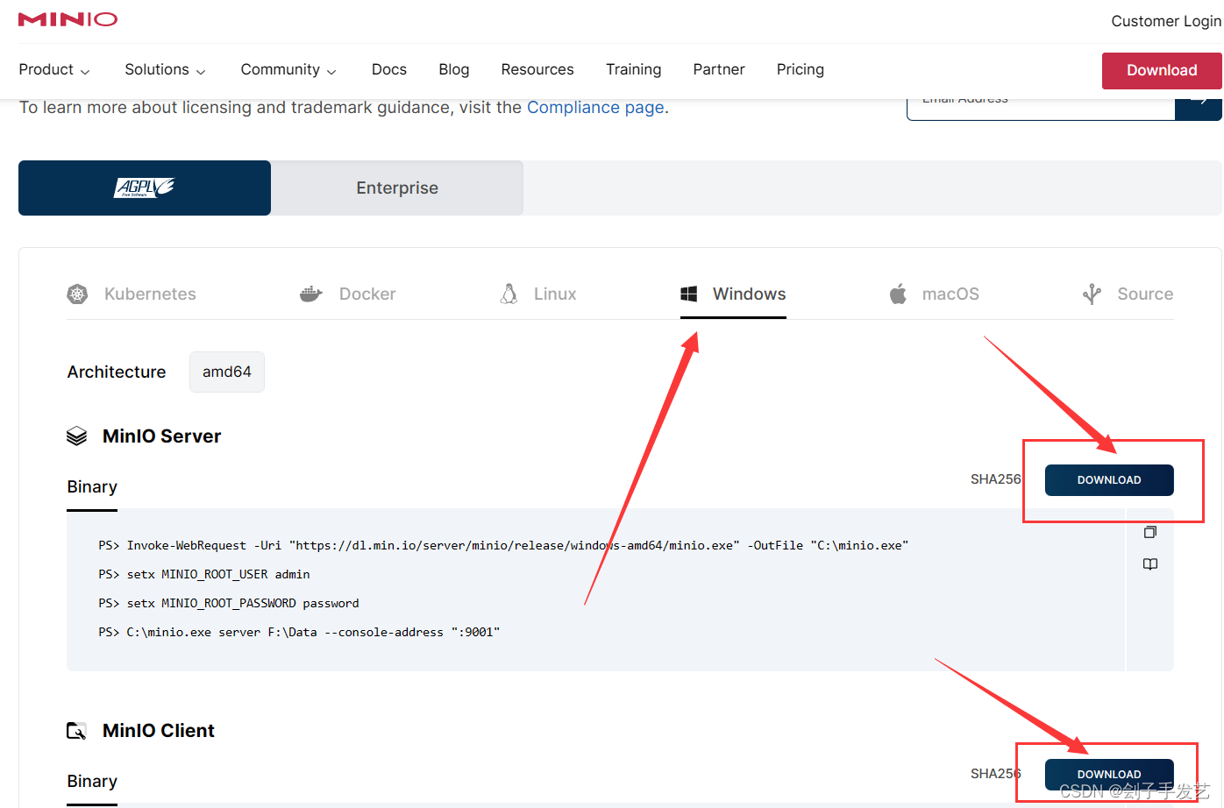The image size is (1224, 808).
Task: Expand the Product menu
Action: coord(54,69)
